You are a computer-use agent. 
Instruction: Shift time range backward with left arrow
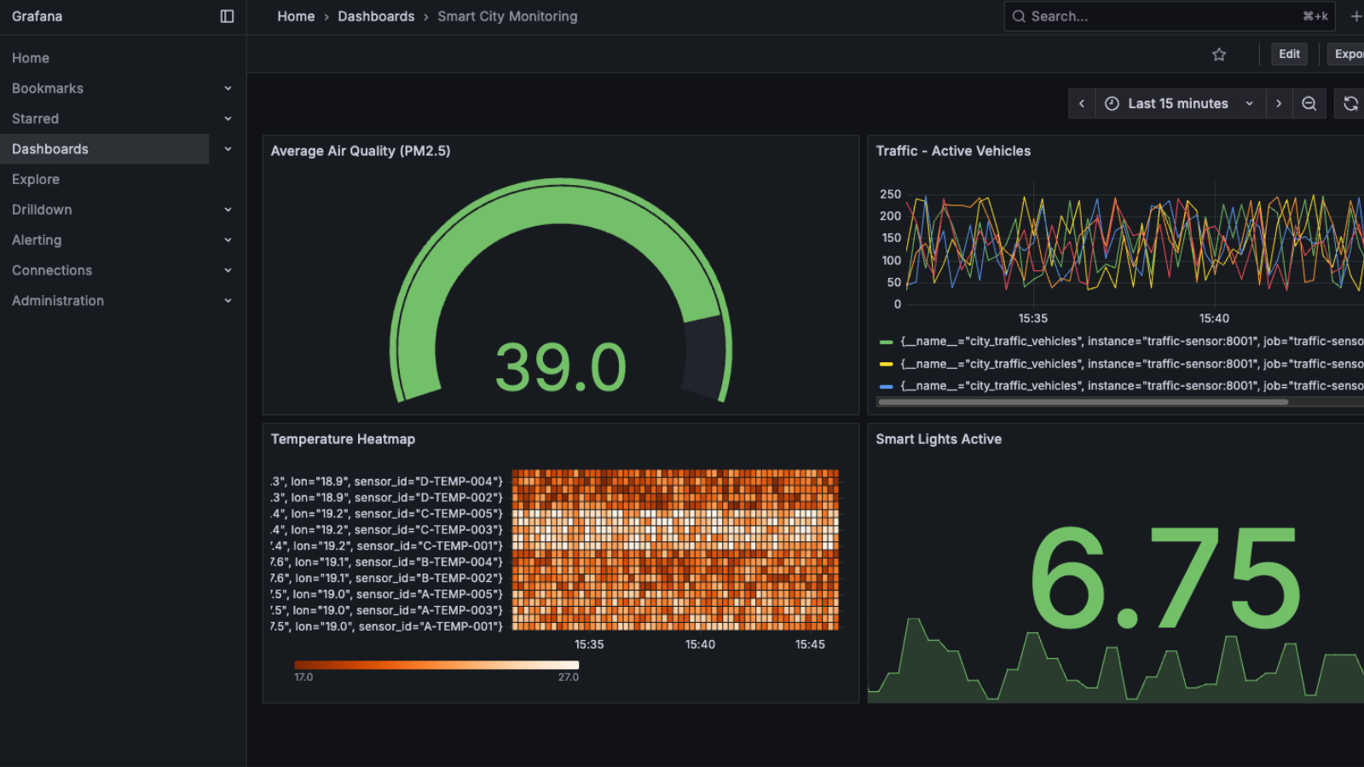(1082, 104)
